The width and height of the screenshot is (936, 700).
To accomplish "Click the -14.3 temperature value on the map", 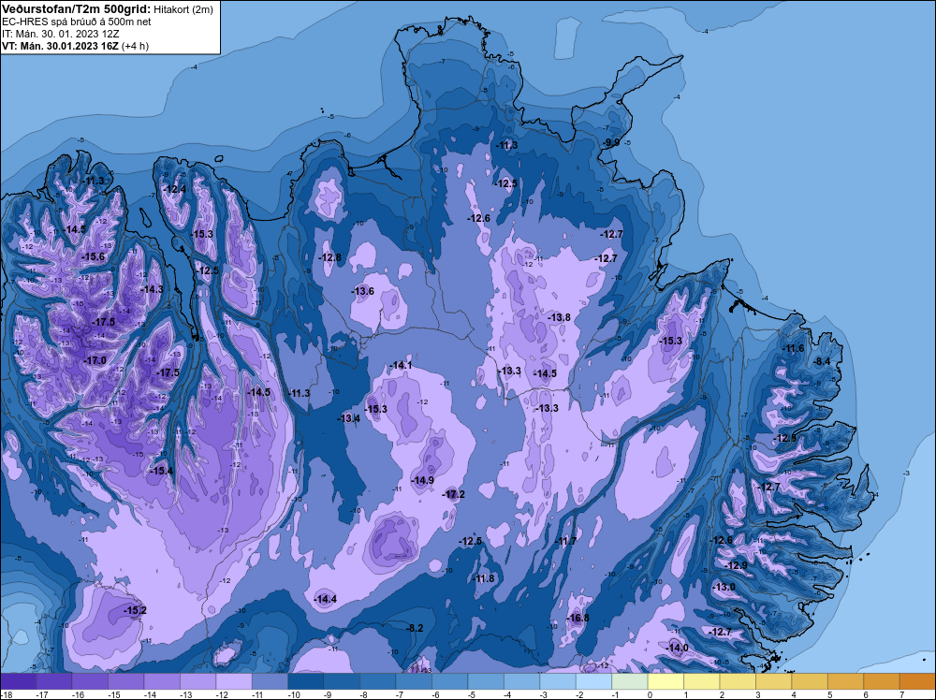I will (153, 289).
